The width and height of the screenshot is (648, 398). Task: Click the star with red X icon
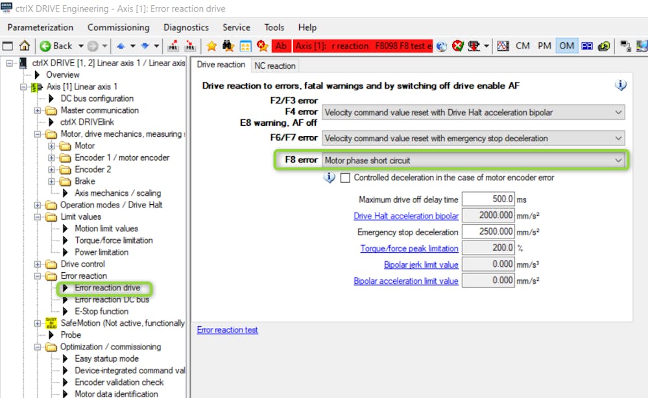[x=262, y=46]
